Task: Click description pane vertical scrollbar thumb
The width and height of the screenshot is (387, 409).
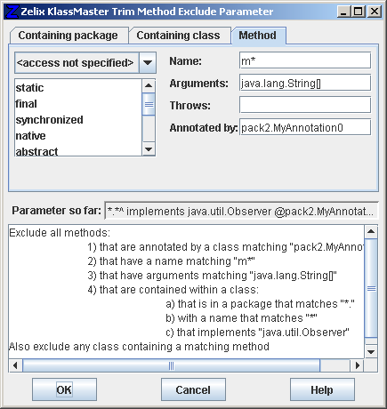Action: [371, 288]
